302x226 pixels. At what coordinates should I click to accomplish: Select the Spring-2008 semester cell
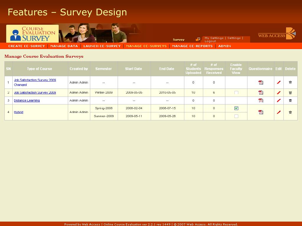[x=104, y=108]
